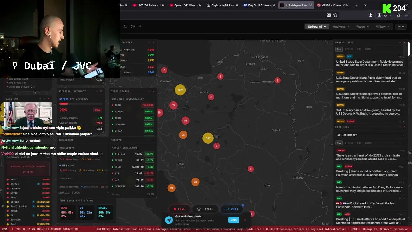Click Join for Telegram alerts
Viewport: 412px width, 232px height.
tap(234, 220)
